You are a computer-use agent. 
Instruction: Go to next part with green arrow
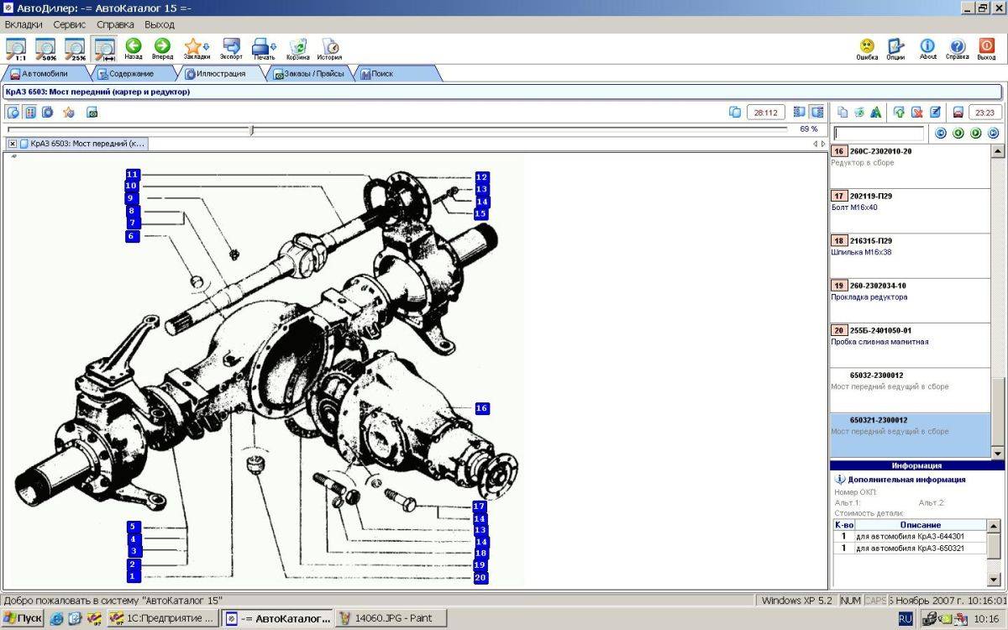coord(976,134)
